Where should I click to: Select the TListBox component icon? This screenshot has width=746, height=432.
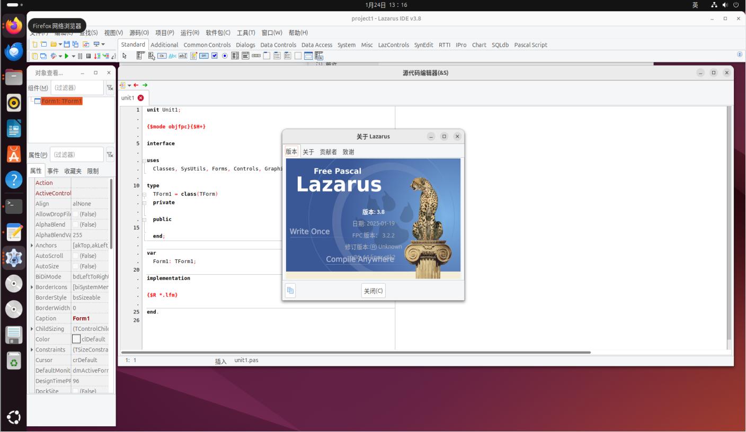click(235, 56)
